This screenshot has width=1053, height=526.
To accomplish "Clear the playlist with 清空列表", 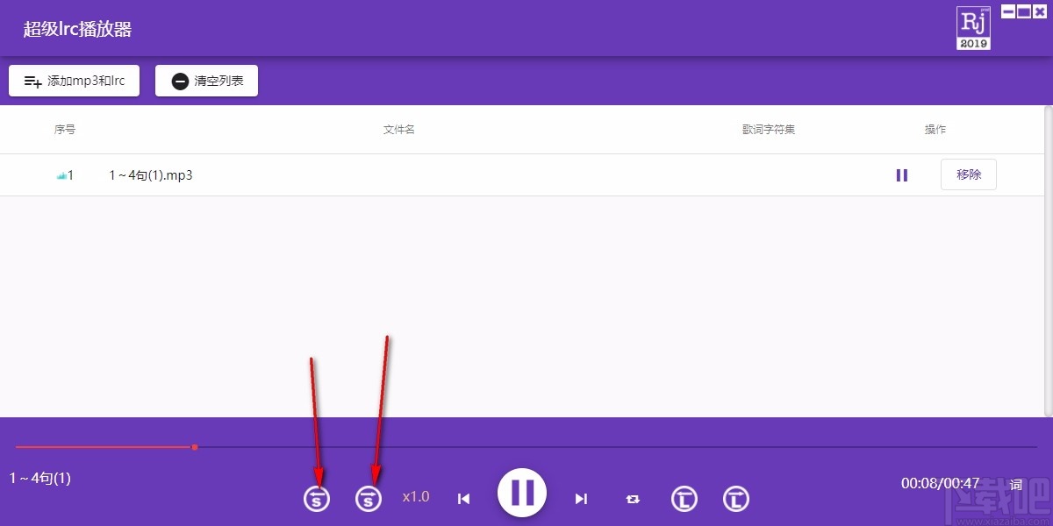I will 207,81.
